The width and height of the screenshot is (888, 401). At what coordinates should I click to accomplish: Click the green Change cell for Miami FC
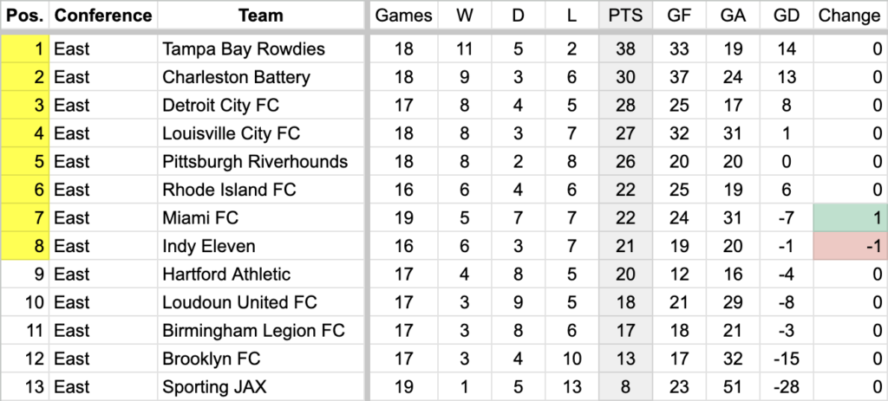click(x=850, y=217)
